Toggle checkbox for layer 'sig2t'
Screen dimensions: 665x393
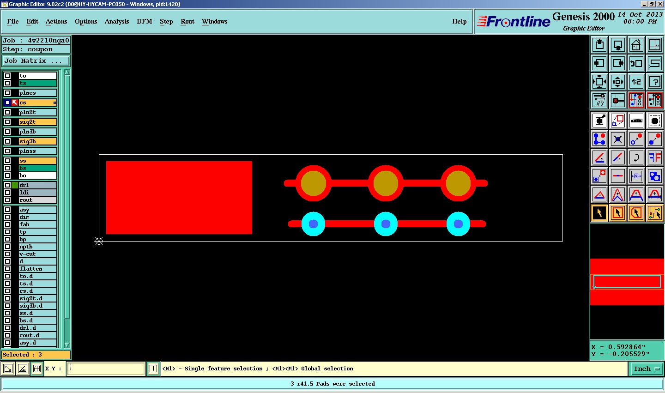pos(7,122)
